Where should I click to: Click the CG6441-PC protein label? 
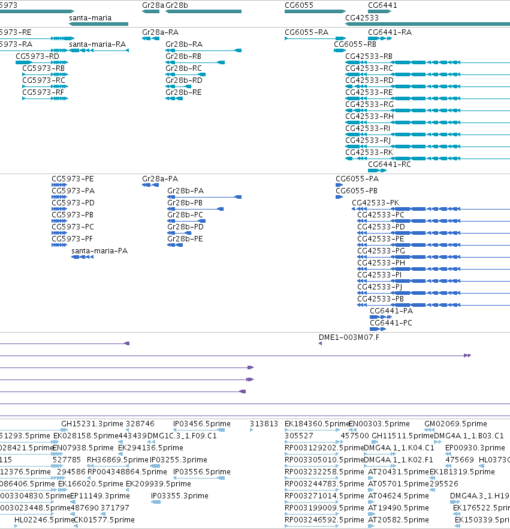(x=391, y=323)
